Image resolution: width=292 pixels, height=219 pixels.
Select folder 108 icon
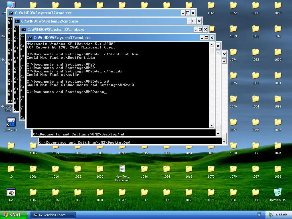point(233,192)
